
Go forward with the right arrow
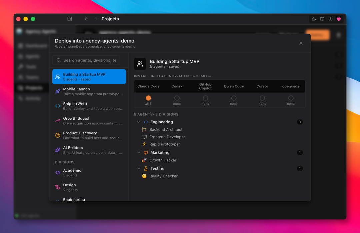click(96, 19)
